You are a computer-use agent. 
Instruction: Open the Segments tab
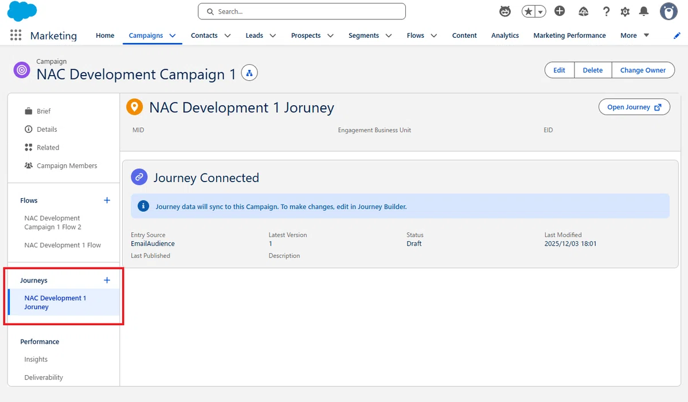(x=363, y=36)
